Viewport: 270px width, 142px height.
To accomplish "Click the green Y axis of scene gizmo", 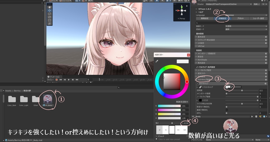I will coord(182,7).
